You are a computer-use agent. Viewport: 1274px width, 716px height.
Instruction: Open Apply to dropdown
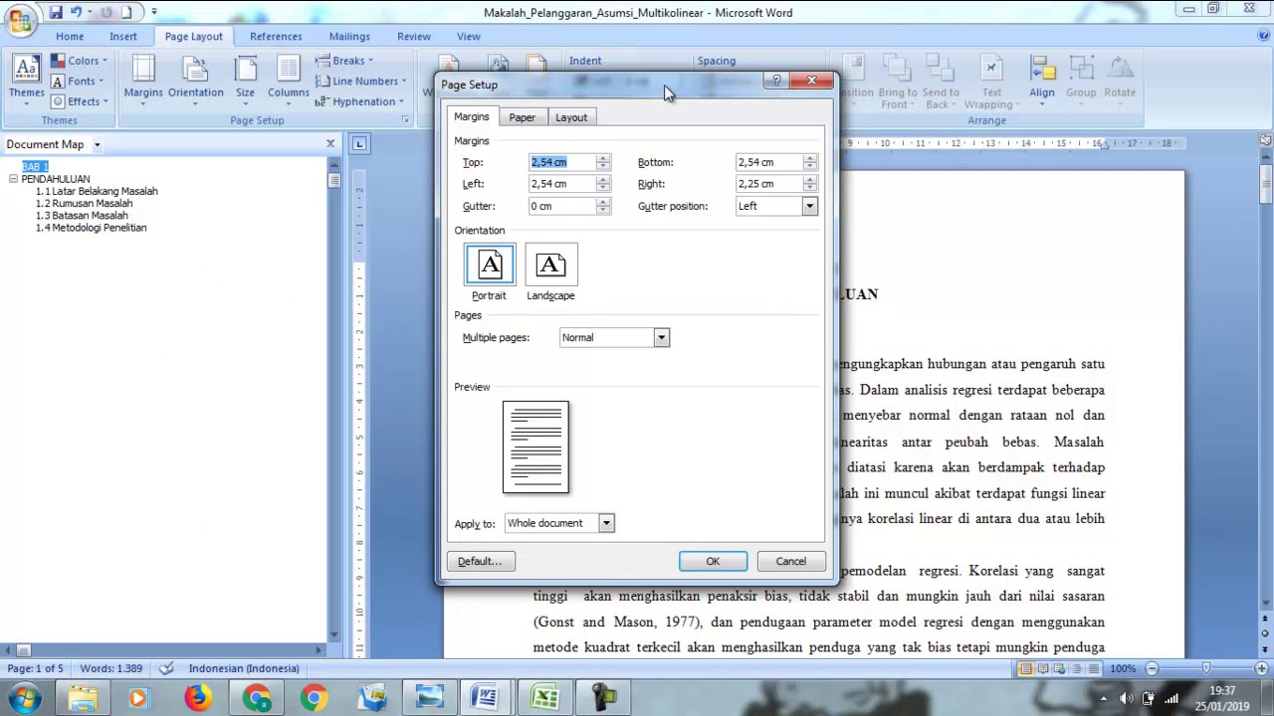click(606, 523)
